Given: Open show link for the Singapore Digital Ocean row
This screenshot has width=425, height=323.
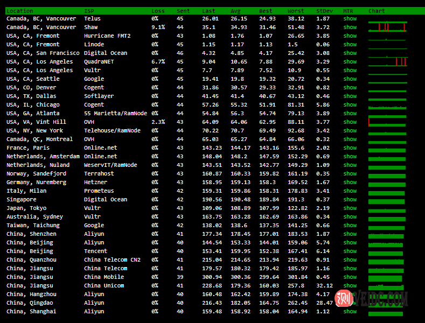Looking at the screenshot, I should [350, 200].
